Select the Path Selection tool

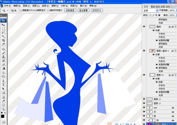3,89
